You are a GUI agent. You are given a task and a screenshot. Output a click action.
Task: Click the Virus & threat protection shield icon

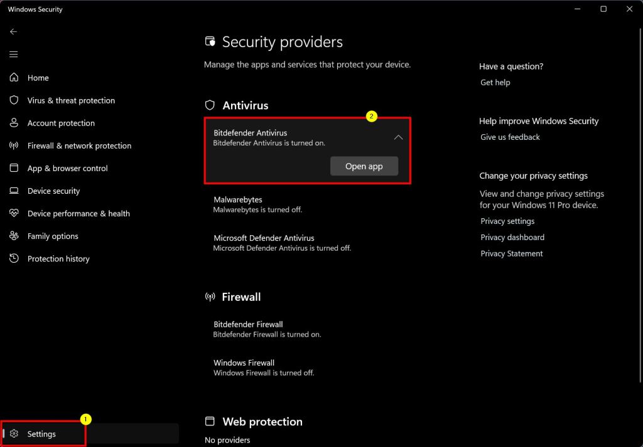pos(14,100)
